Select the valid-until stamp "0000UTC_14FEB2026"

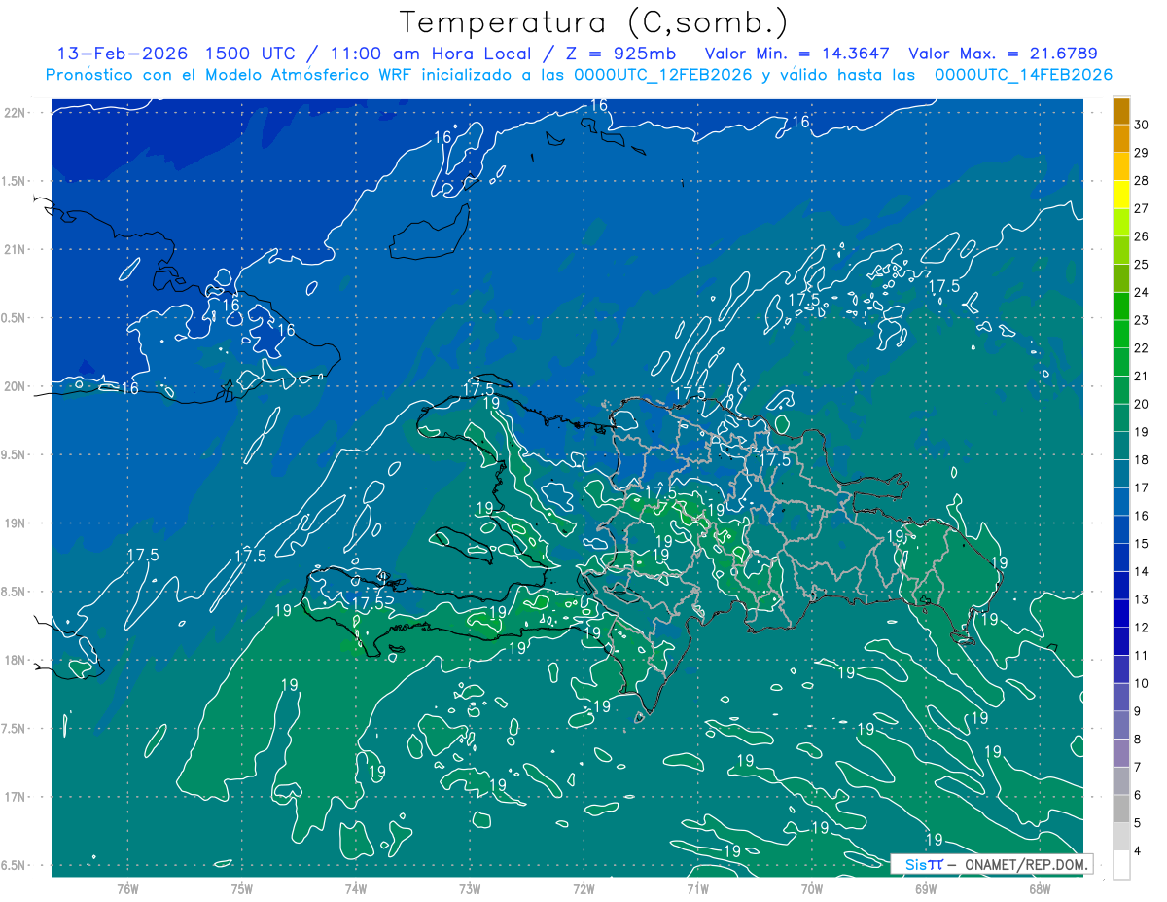[x=1024, y=75]
